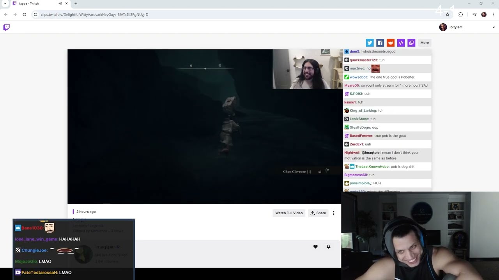Click chat username Bigmomma69

356,175
